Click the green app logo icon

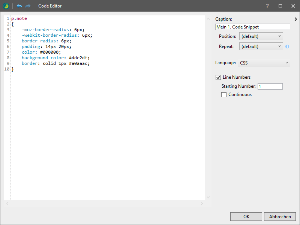click(6, 6)
